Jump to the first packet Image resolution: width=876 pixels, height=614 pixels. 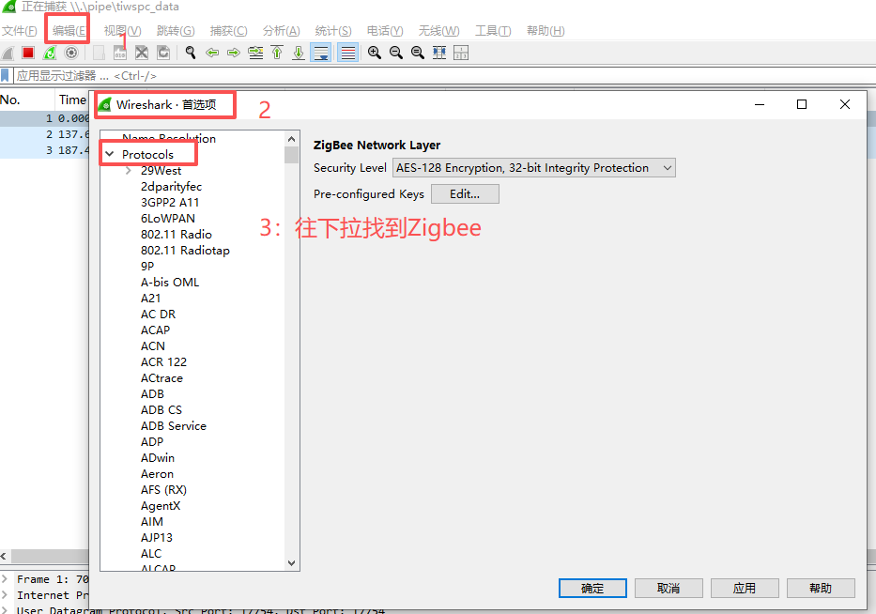pyautogui.click(x=277, y=54)
